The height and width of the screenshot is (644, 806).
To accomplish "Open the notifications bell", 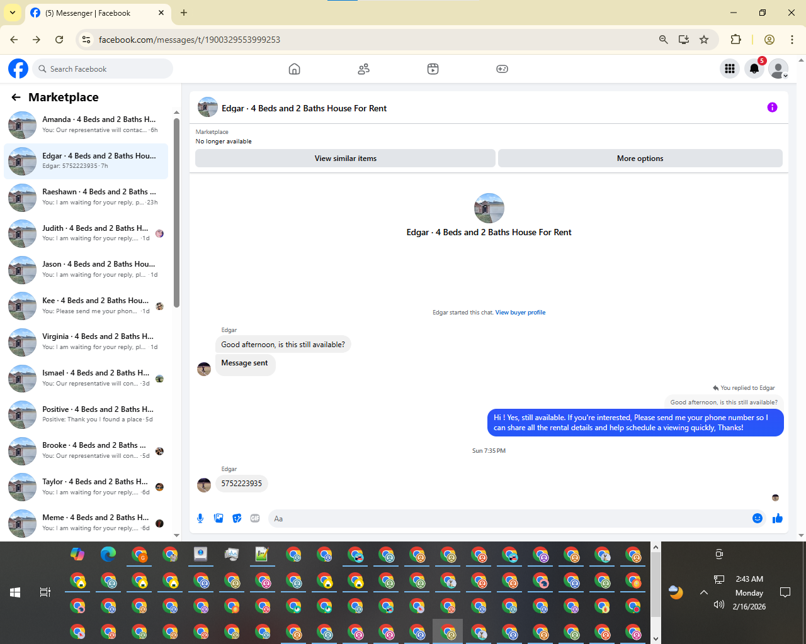I will (754, 69).
